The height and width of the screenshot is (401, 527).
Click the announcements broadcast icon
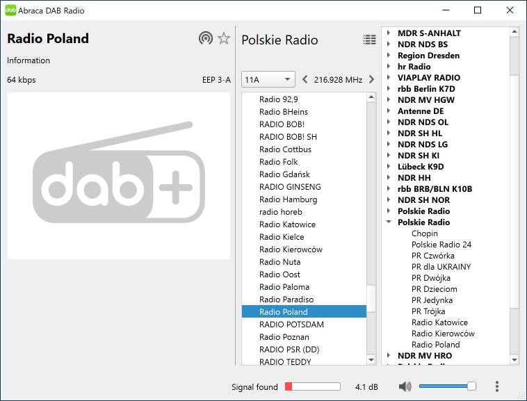pos(205,38)
